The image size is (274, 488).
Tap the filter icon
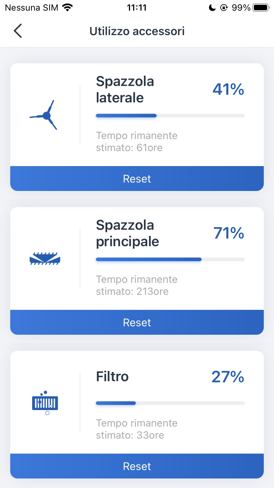click(45, 402)
